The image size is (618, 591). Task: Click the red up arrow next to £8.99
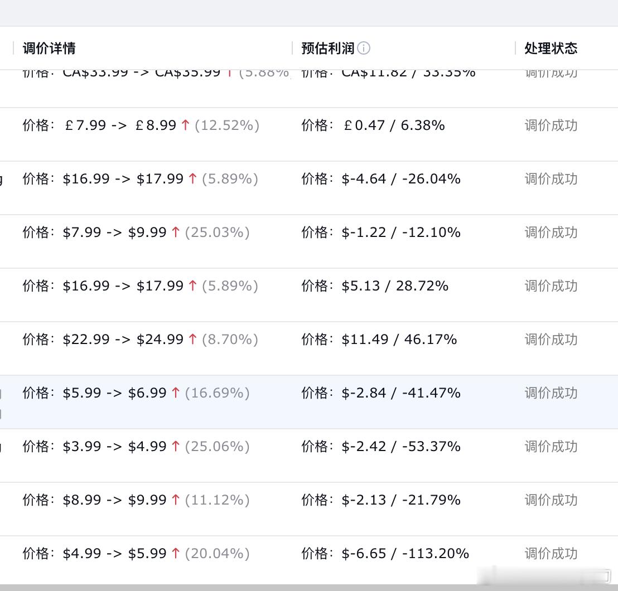click(186, 125)
